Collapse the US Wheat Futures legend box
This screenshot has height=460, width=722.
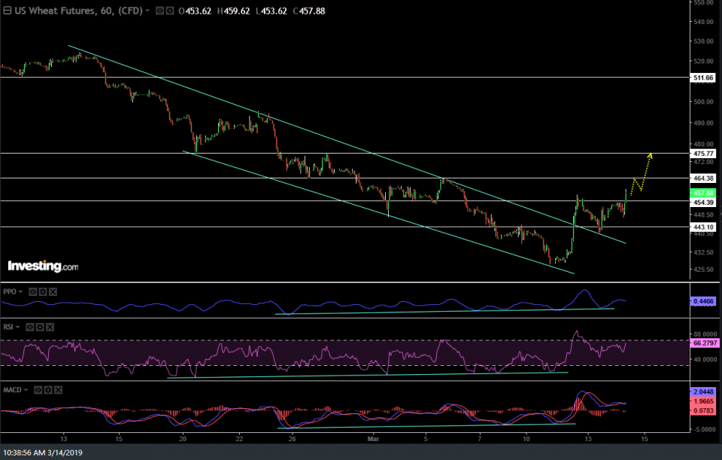click(6, 11)
